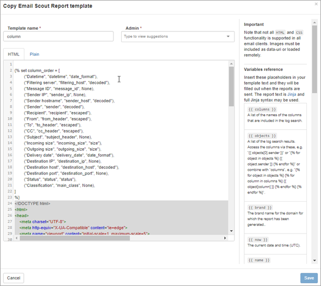
Task: Click the code editor horizontal scrollbar thumb
Action: pyautogui.click(x=75, y=238)
